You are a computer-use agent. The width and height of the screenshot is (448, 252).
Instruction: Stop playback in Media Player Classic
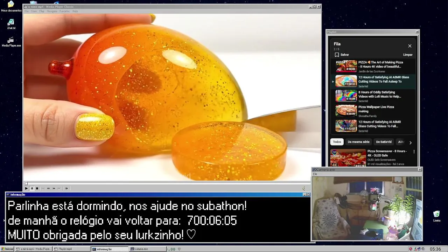point(37,188)
